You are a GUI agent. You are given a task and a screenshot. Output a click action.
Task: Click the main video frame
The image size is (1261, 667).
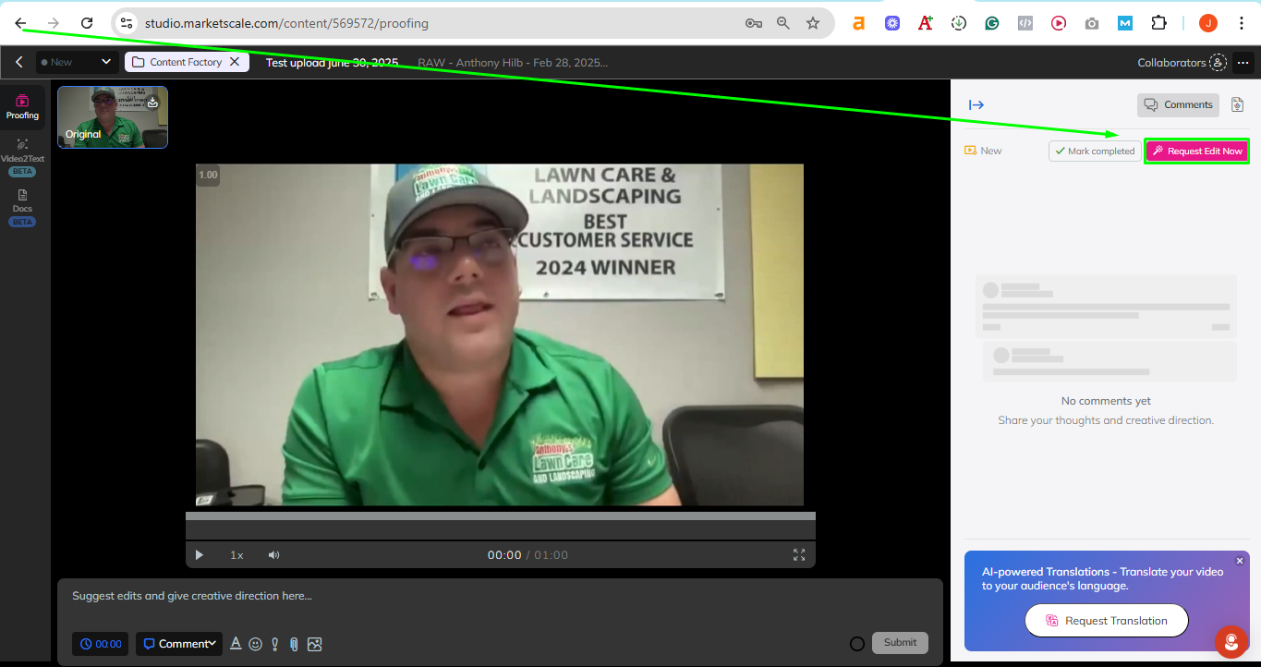(x=500, y=334)
